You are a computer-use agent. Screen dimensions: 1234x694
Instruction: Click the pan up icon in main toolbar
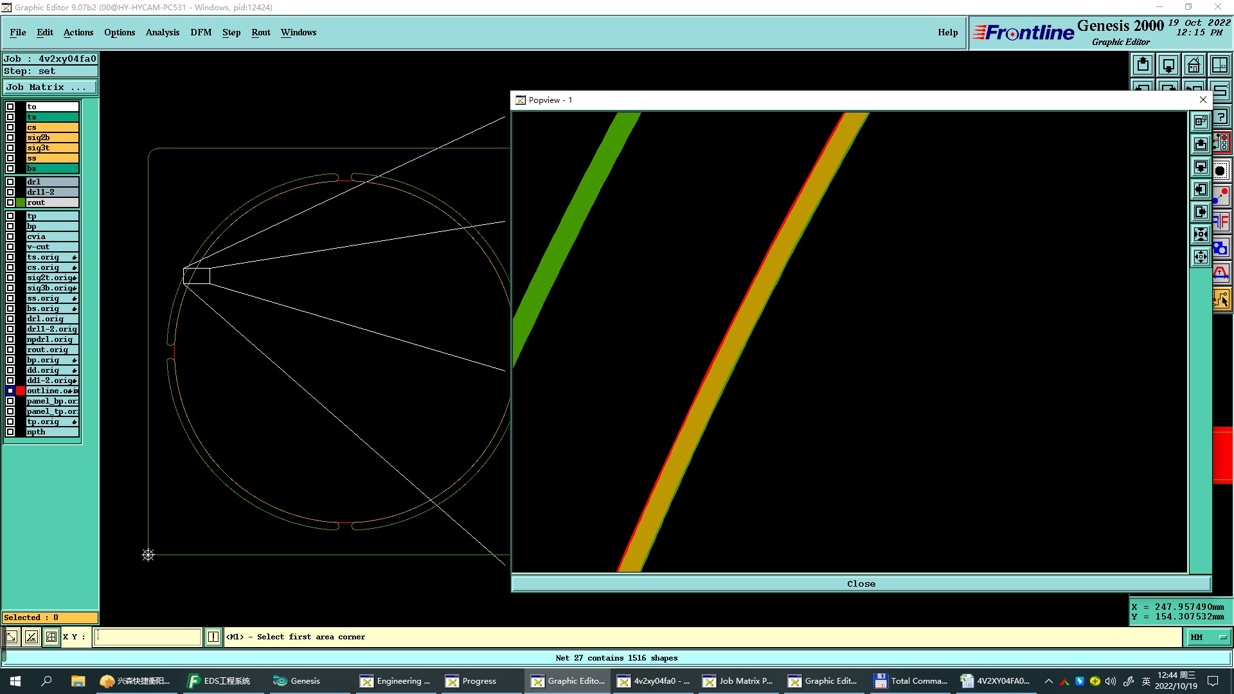coord(1143,65)
